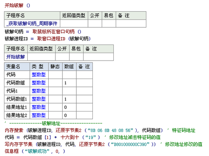Click the 类 型 column header
209x156 pixels.
(39, 67)
